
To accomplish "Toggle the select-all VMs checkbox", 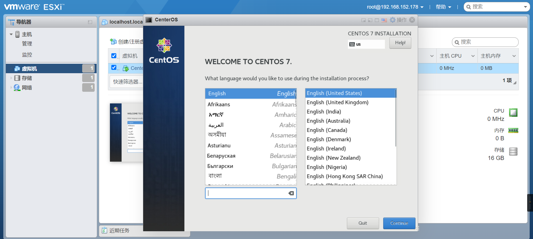I will [114, 56].
